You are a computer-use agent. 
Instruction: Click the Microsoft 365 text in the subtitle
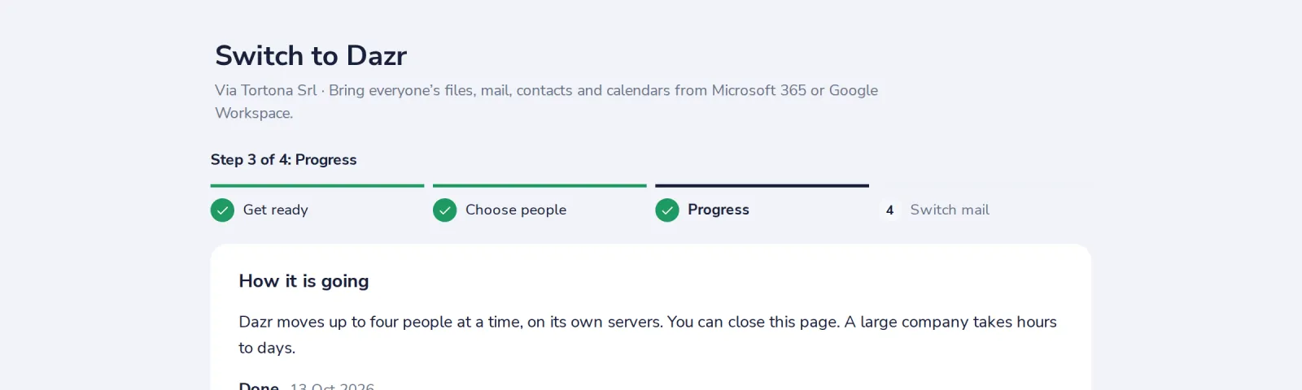759,90
